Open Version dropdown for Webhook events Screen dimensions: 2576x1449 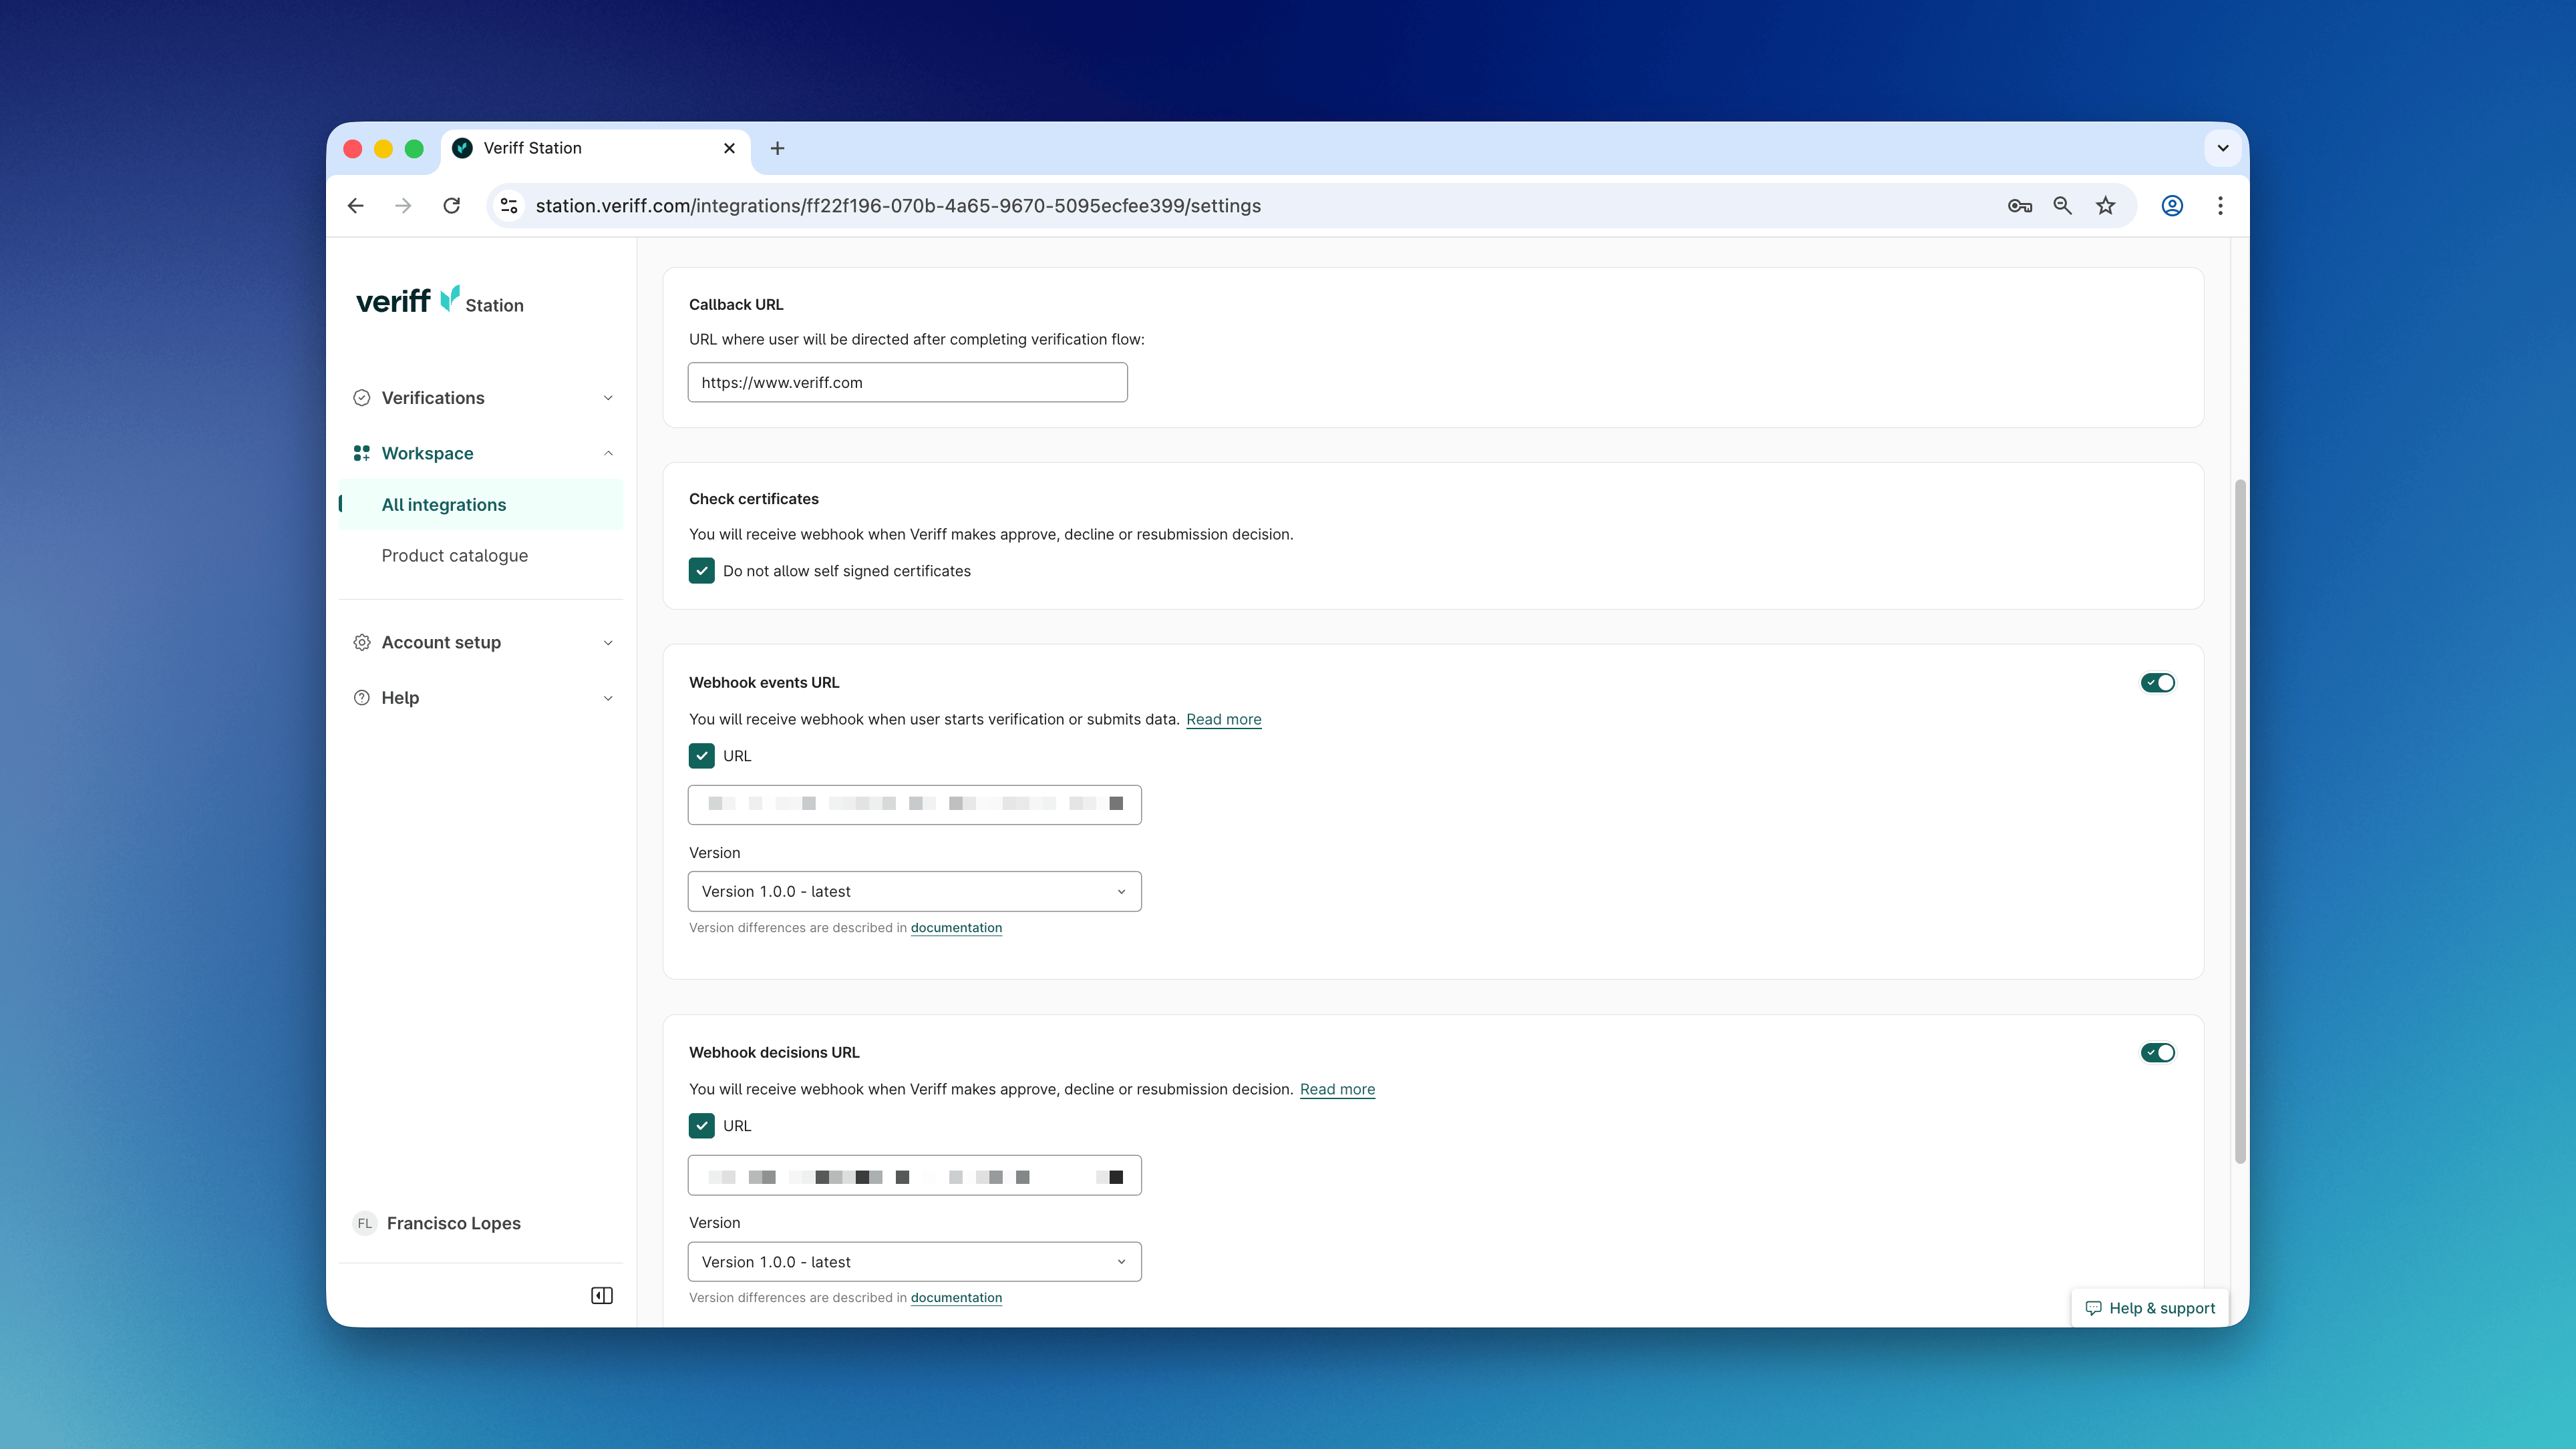tap(914, 892)
